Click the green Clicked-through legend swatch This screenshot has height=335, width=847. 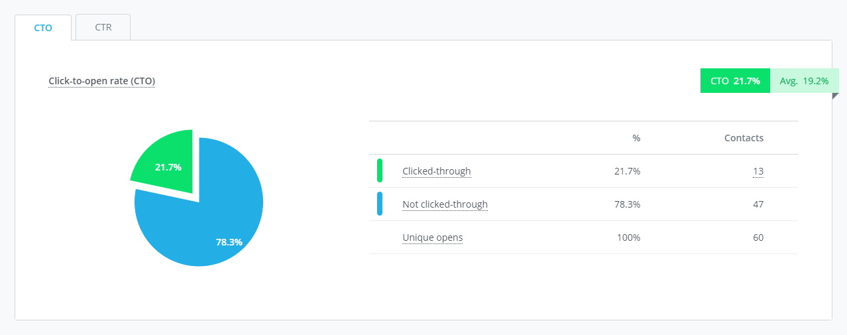point(380,170)
